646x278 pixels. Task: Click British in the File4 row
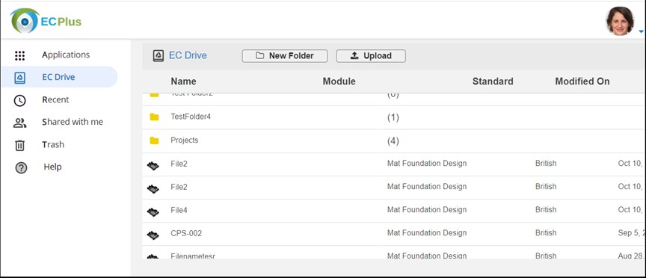tap(546, 210)
